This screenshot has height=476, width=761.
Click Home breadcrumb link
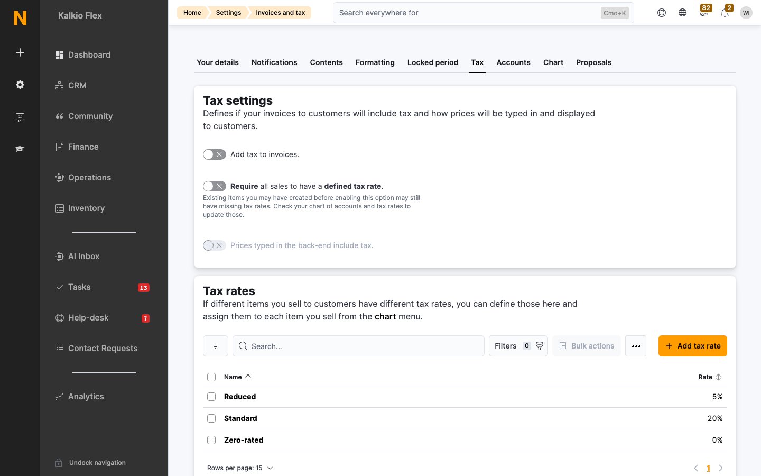tap(192, 13)
